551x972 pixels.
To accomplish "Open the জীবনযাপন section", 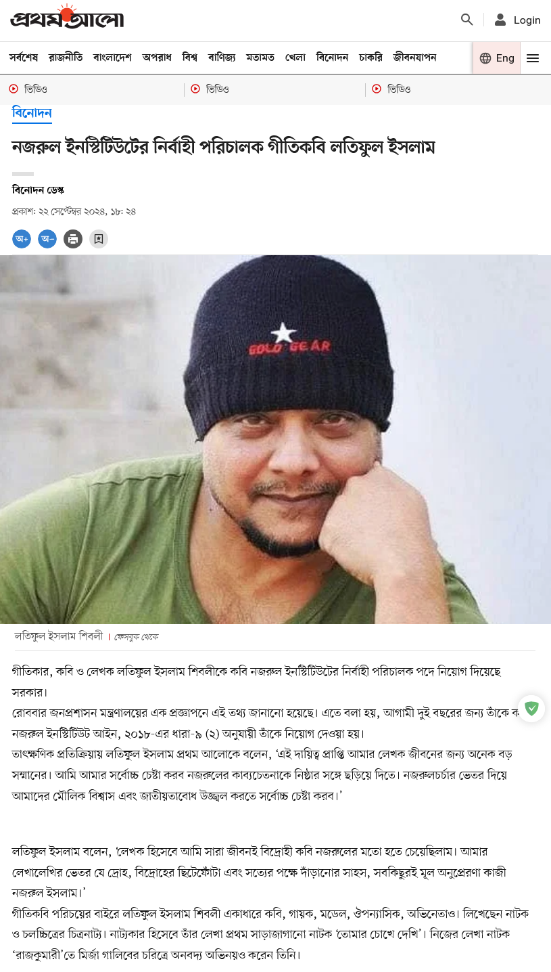I will tap(415, 58).
